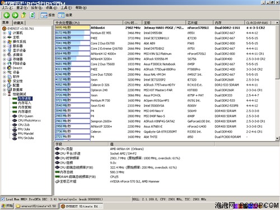The width and height of the screenshot is (280, 210).
Task: Select the EVEREST v3.50.761 root icon
Action: (4, 29)
